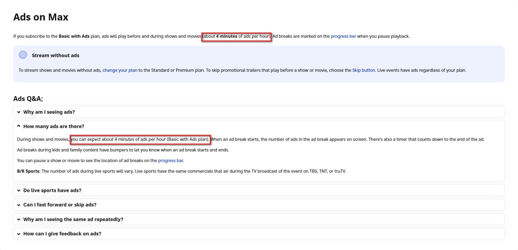Screen dimensions: 518x250
Task: Open the 'Skip button' link
Action: point(363,70)
